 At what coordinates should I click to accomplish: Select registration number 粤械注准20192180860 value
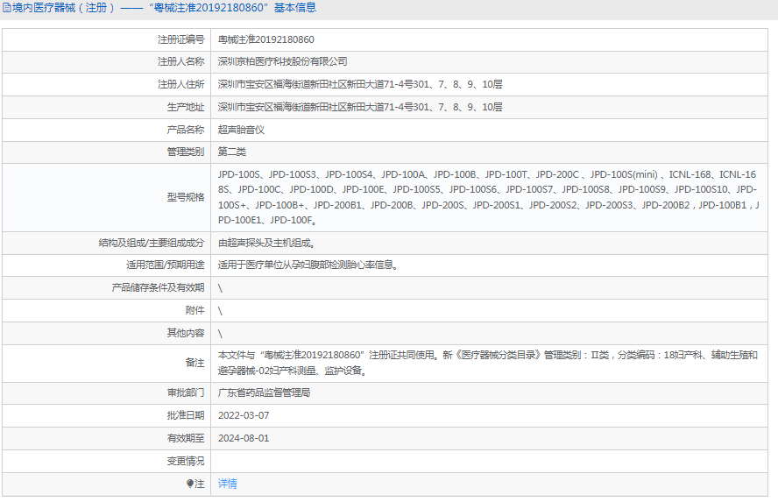pos(266,39)
